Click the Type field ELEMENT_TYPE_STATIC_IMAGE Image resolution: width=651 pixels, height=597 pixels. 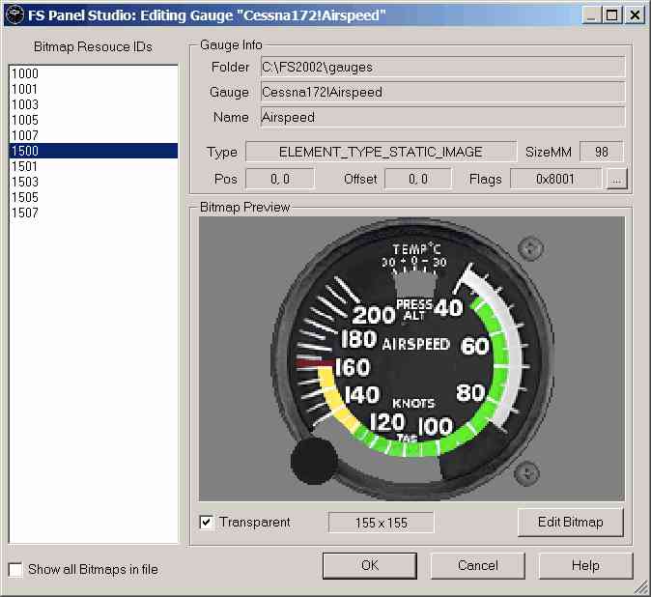[382, 152]
